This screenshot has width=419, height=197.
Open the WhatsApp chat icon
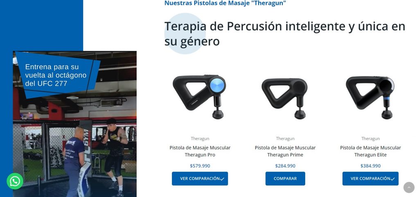point(15,181)
